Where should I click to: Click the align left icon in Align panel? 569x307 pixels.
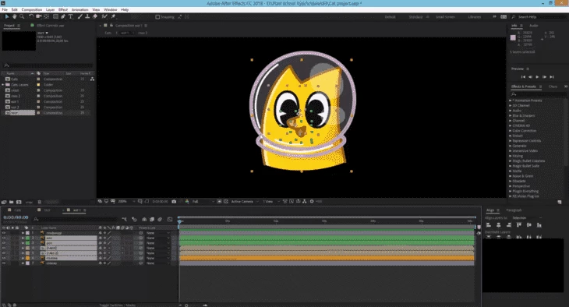coord(489,225)
